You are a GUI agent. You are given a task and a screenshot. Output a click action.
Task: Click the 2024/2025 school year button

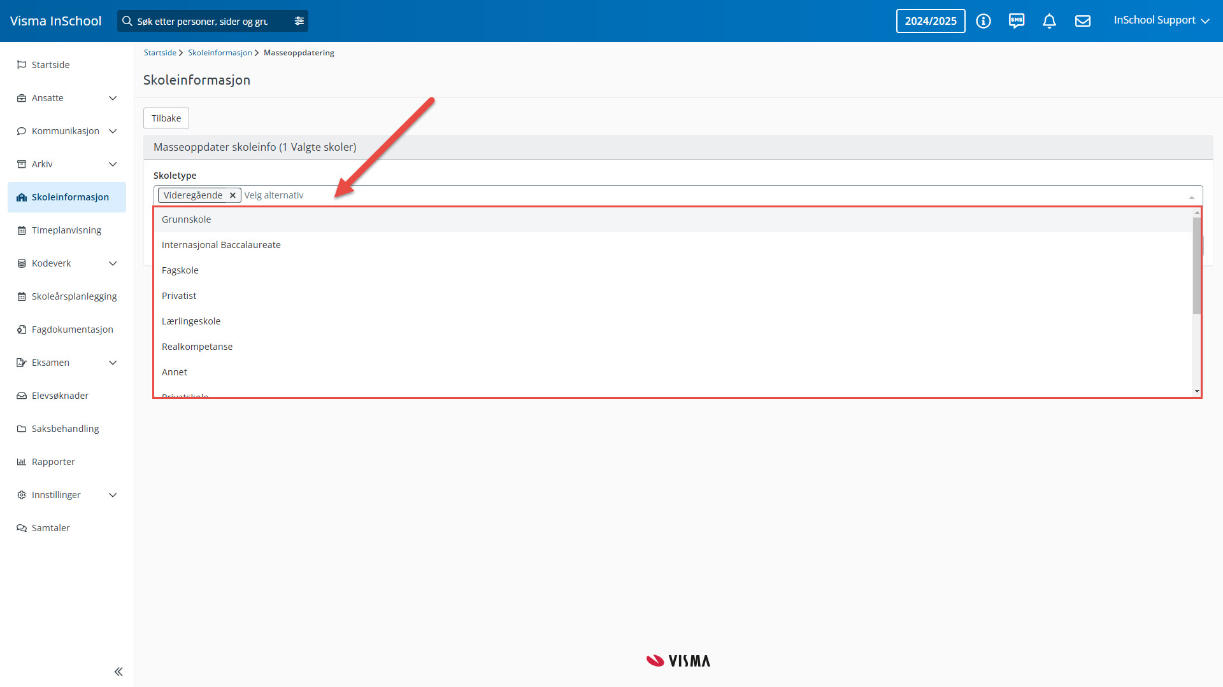[930, 21]
